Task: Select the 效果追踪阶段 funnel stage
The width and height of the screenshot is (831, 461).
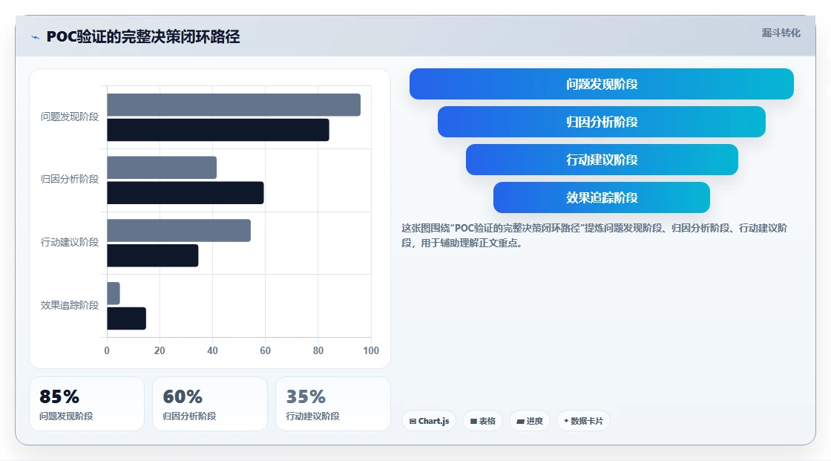Action: point(602,197)
